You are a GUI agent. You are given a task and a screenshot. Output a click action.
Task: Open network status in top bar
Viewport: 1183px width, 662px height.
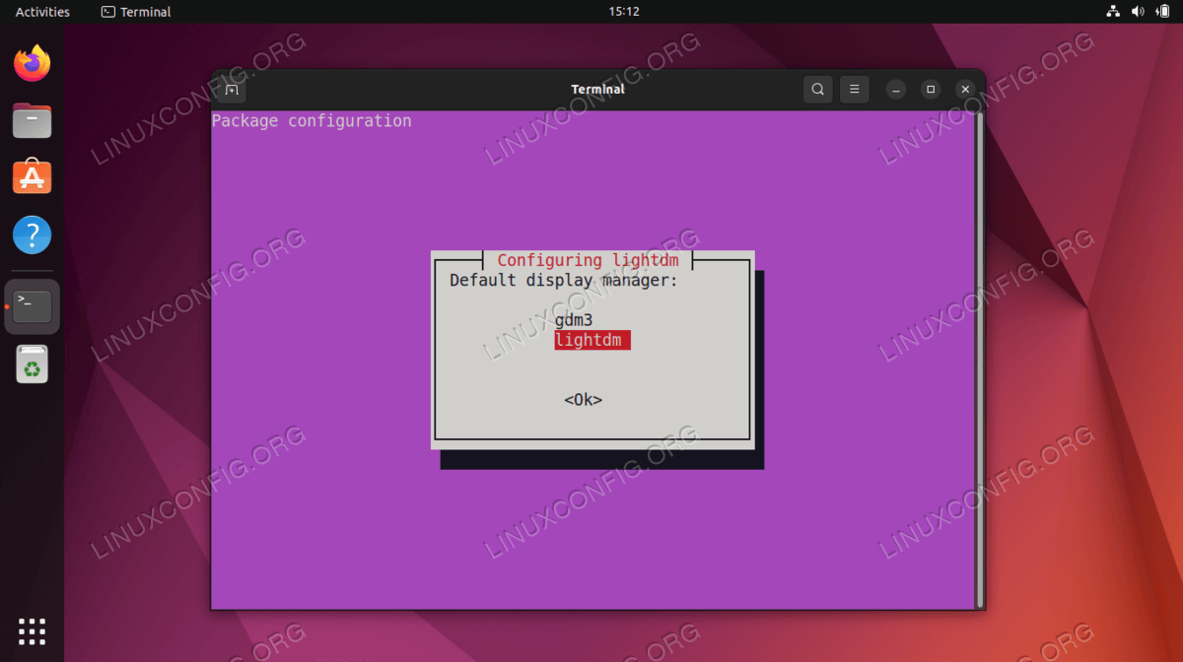(x=1114, y=12)
